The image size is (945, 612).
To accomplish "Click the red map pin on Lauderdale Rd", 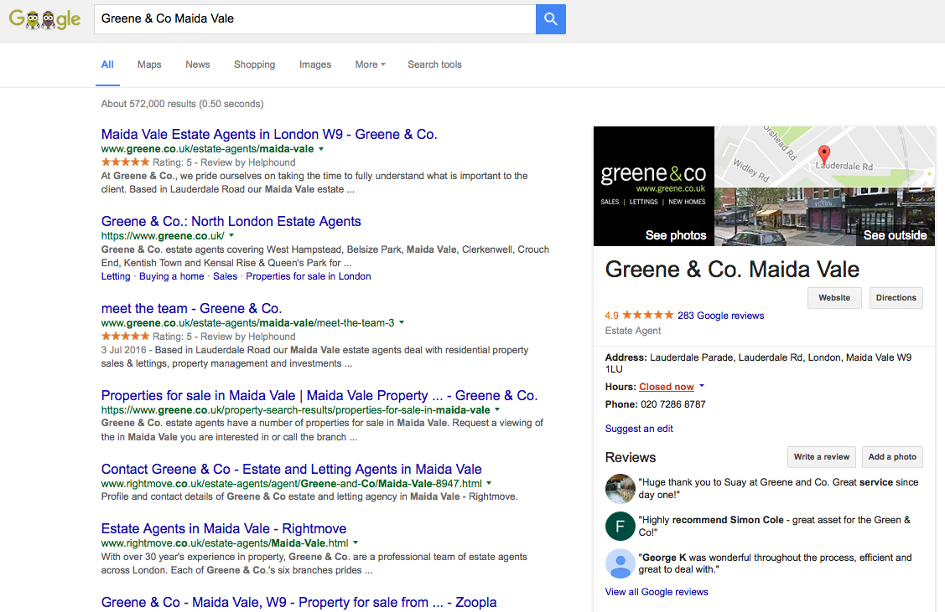I will point(823,155).
